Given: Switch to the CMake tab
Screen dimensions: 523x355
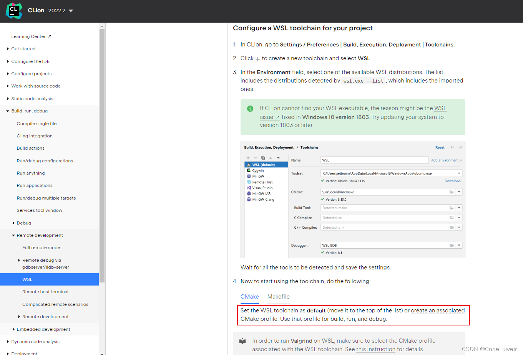Looking at the screenshot, I should pyautogui.click(x=250, y=297).
